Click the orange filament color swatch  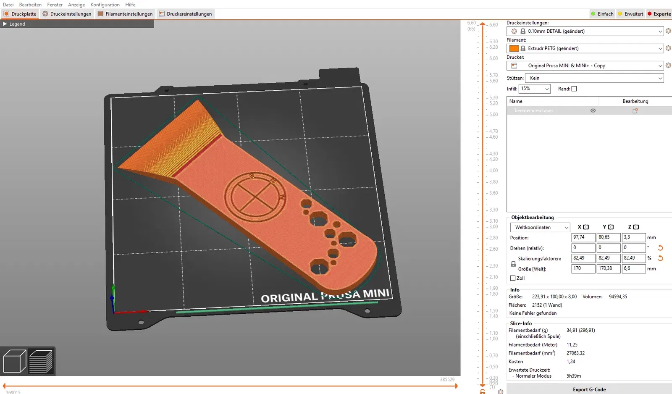pyautogui.click(x=514, y=48)
